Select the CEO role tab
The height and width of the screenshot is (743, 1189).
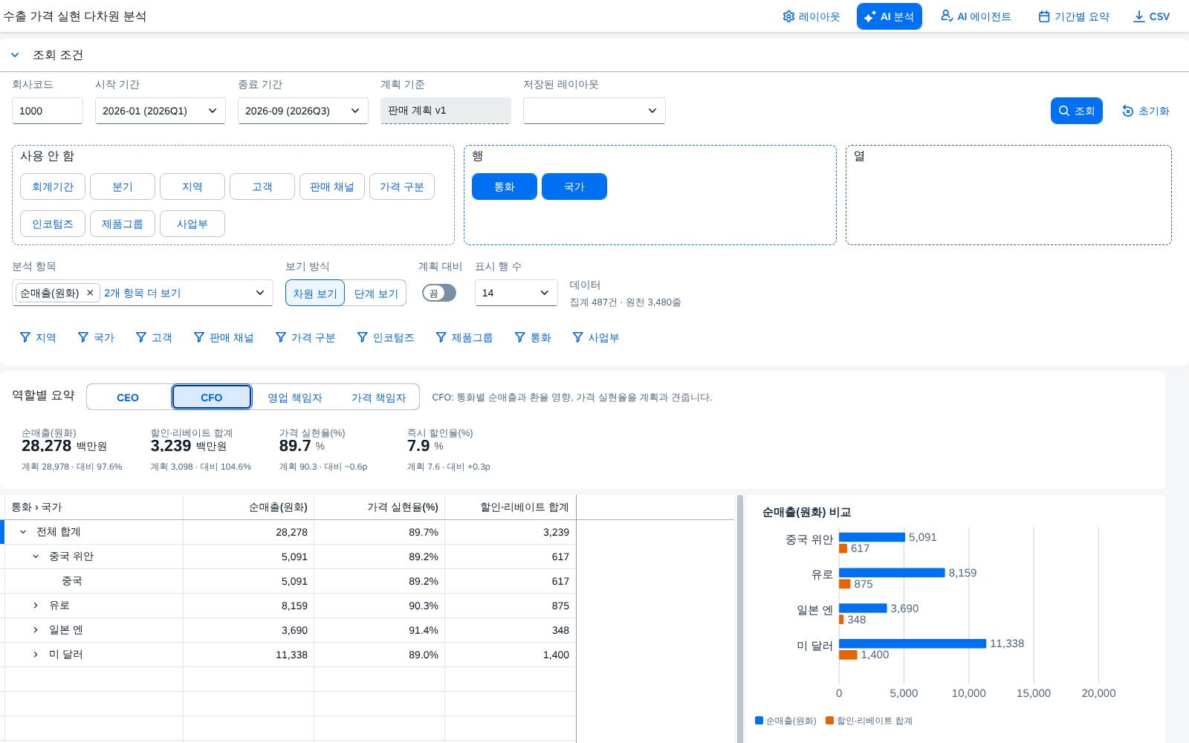tap(128, 397)
